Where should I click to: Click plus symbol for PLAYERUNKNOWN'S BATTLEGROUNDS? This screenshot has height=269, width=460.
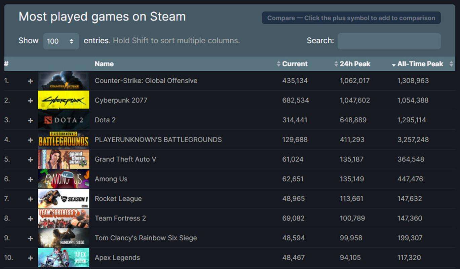coord(30,140)
